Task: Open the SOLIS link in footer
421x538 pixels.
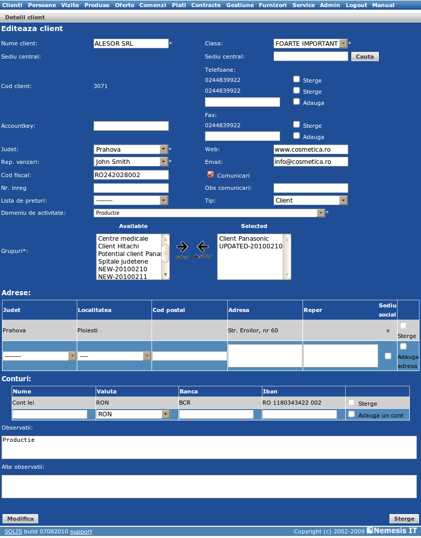Action: tap(13, 531)
